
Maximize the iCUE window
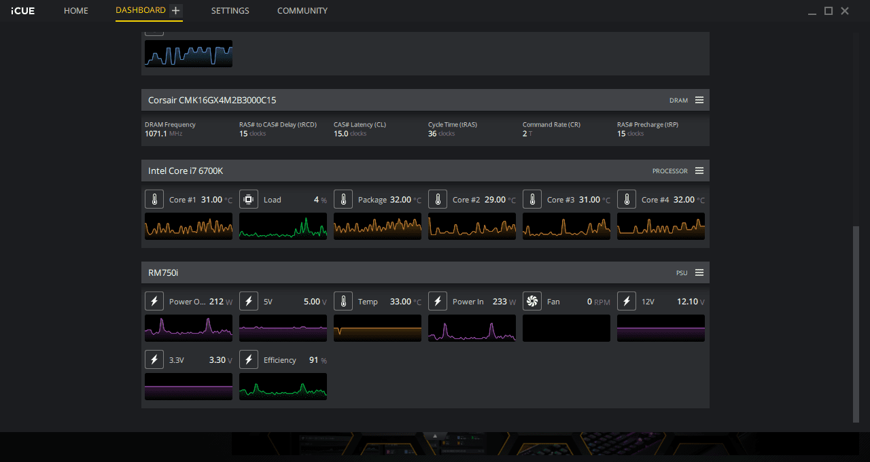pyautogui.click(x=829, y=11)
